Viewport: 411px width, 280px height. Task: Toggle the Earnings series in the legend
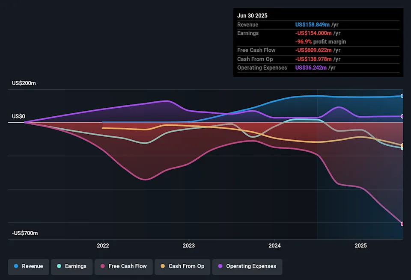pyautogui.click(x=71, y=266)
